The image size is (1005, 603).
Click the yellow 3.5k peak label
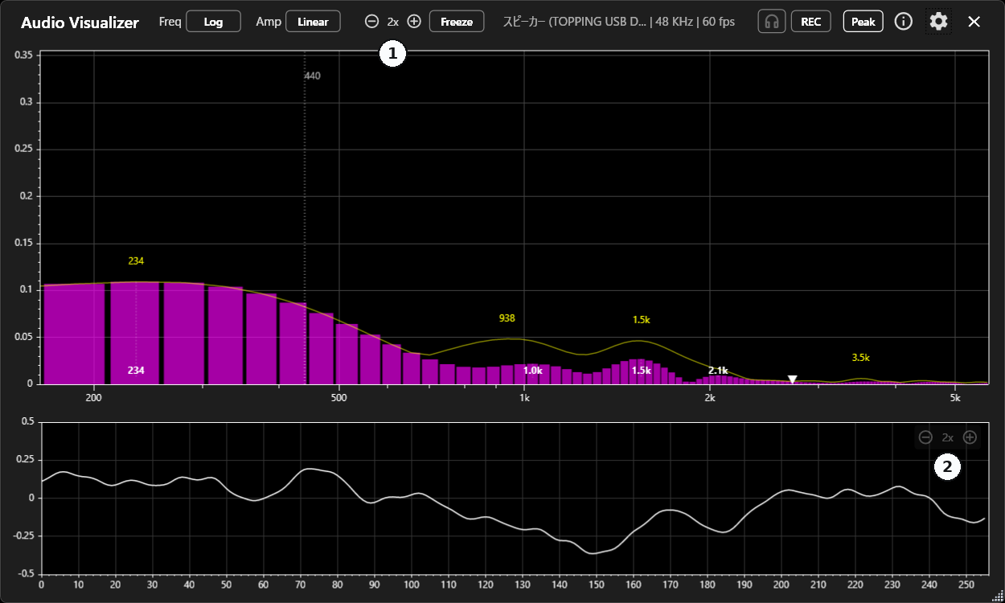pos(861,358)
